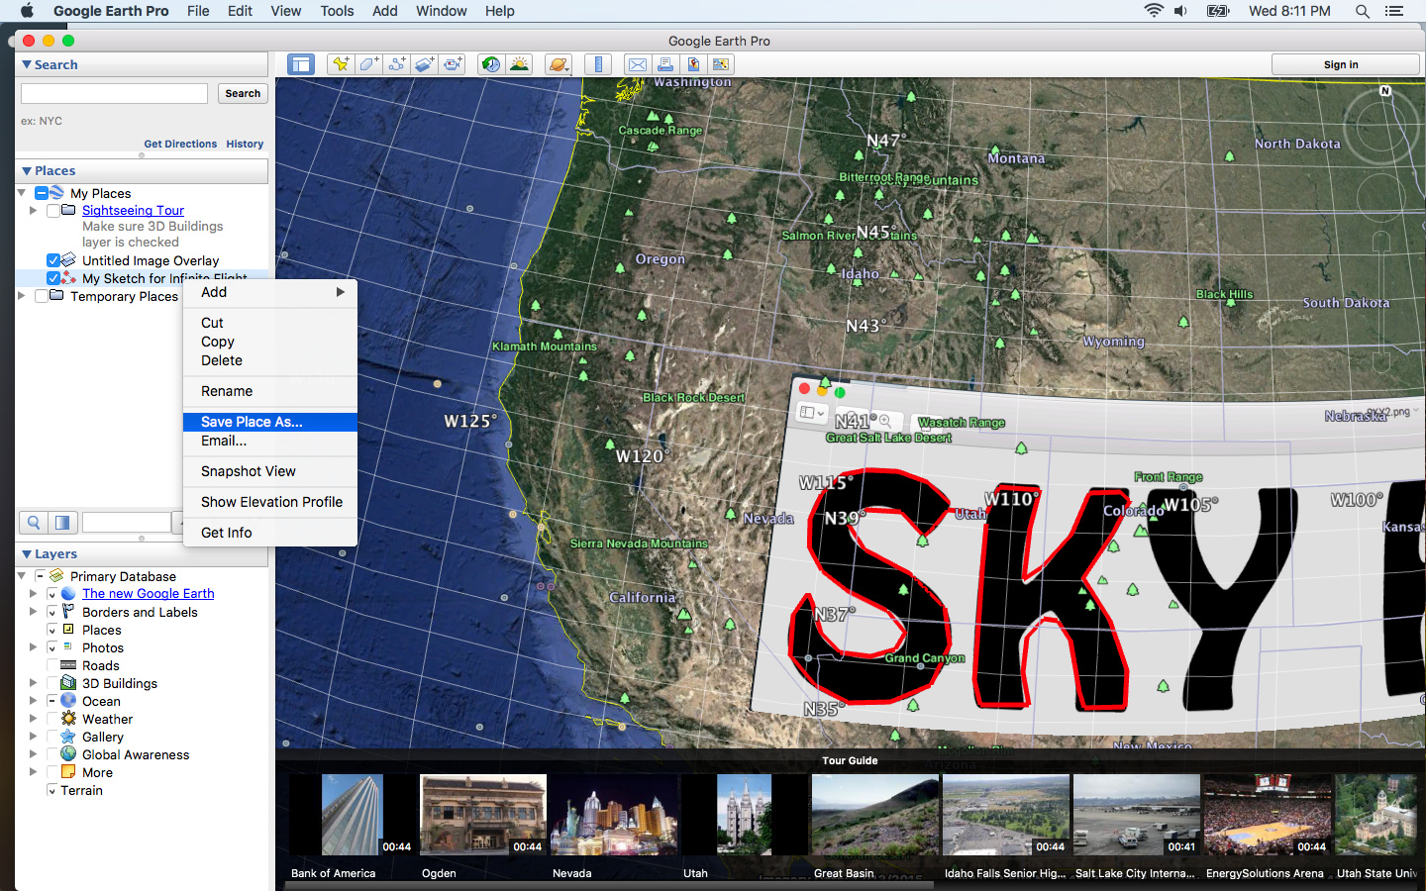The width and height of the screenshot is (1426, 891).
Task: Start the Record a Tour tool
Action: coord(453,64)
